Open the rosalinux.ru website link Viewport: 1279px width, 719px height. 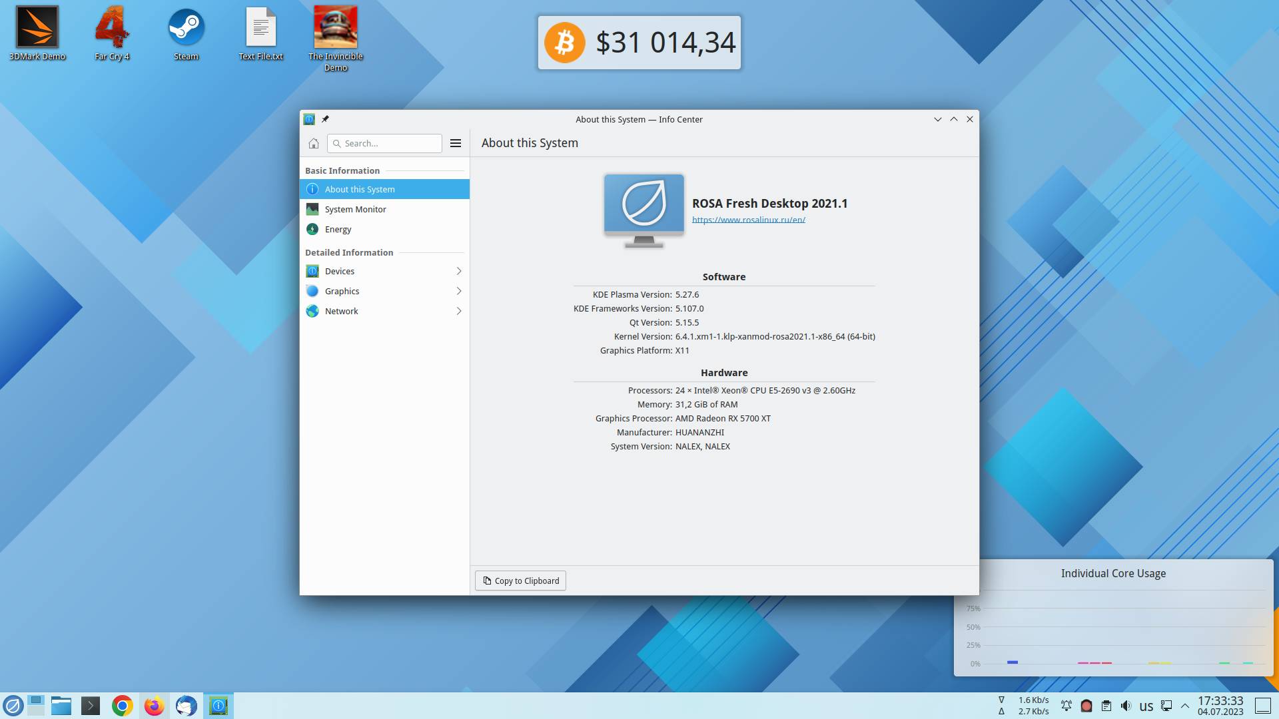pos(748,220)
